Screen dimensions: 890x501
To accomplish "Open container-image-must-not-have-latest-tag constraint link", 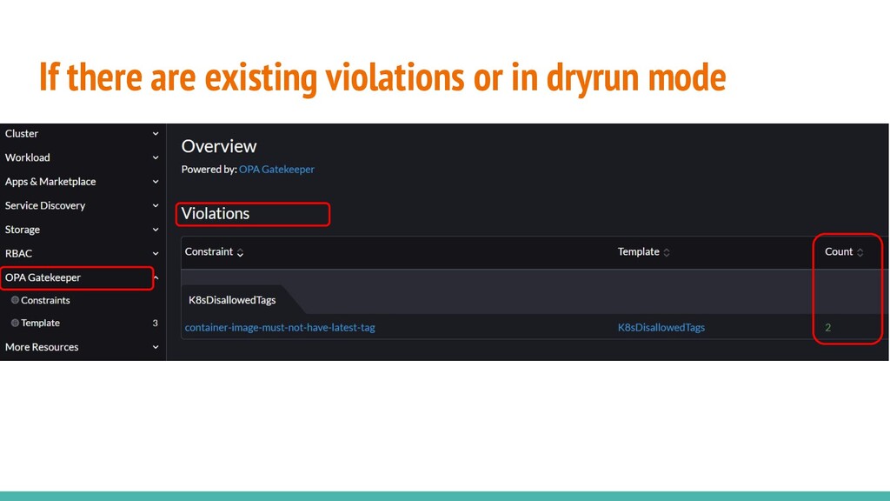I will 280,328.
